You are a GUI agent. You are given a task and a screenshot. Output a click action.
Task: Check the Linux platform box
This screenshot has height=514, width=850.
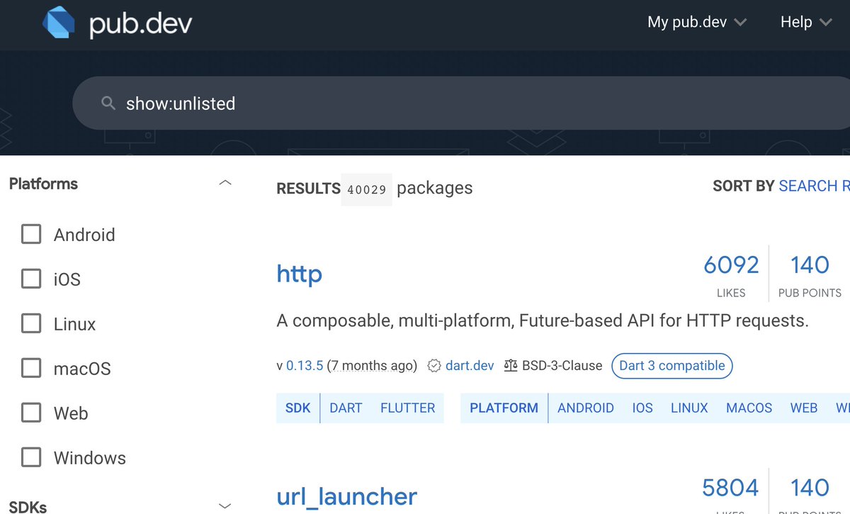coord(31,324)
